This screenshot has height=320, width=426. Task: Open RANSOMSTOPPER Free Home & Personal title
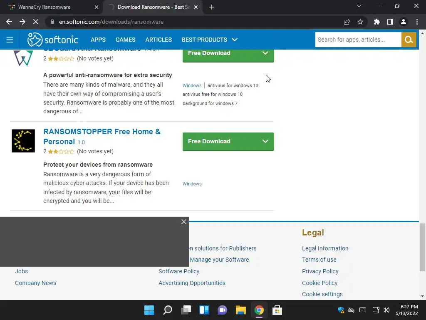[x=102, y=137]
